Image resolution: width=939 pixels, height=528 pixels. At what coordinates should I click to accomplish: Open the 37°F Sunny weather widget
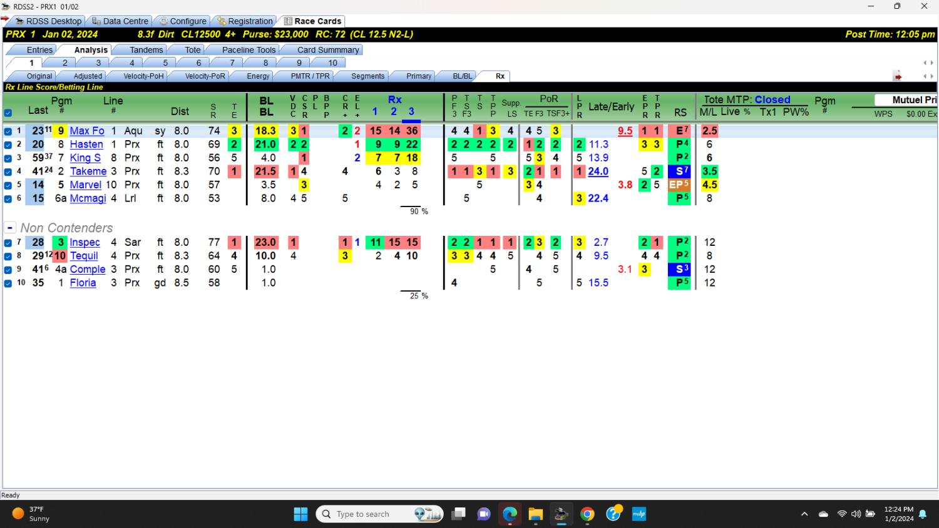(x=31, y=514)
